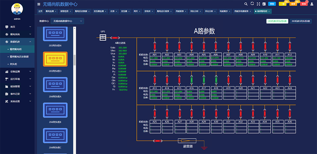The height and width of the screenshot is (154, 317).
Task: Click the UPS symbol in the diagram
Action: 103,38
